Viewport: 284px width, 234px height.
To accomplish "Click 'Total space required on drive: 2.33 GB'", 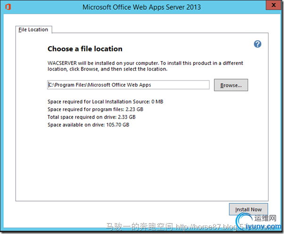I will pyautogui.click(x=91, y=117).
